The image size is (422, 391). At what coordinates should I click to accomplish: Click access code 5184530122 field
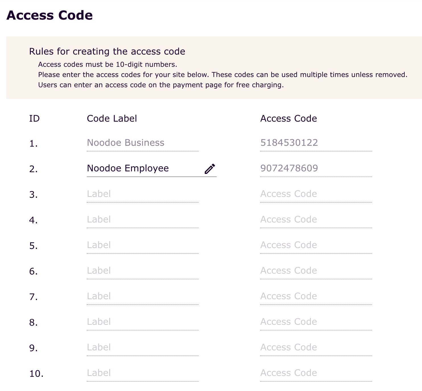(x=316, y=143)
